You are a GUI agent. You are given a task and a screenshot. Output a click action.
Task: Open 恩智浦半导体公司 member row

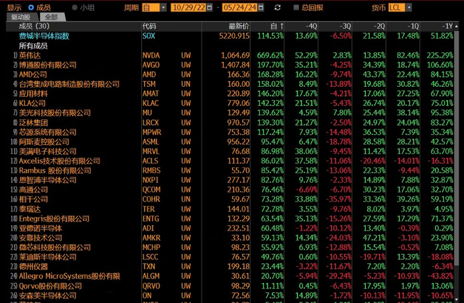[x=48, y=180]
